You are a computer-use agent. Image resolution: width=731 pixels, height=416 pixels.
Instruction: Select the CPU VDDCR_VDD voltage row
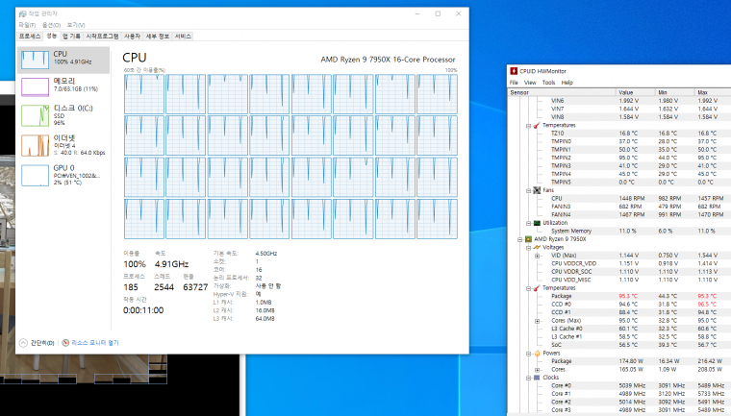click(x=619, y=263)
